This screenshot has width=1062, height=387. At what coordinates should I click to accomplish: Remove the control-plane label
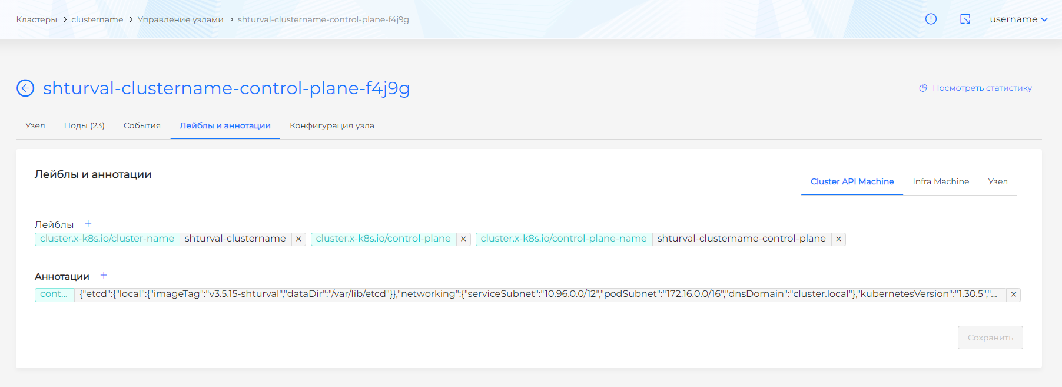(x=463, y=239)
